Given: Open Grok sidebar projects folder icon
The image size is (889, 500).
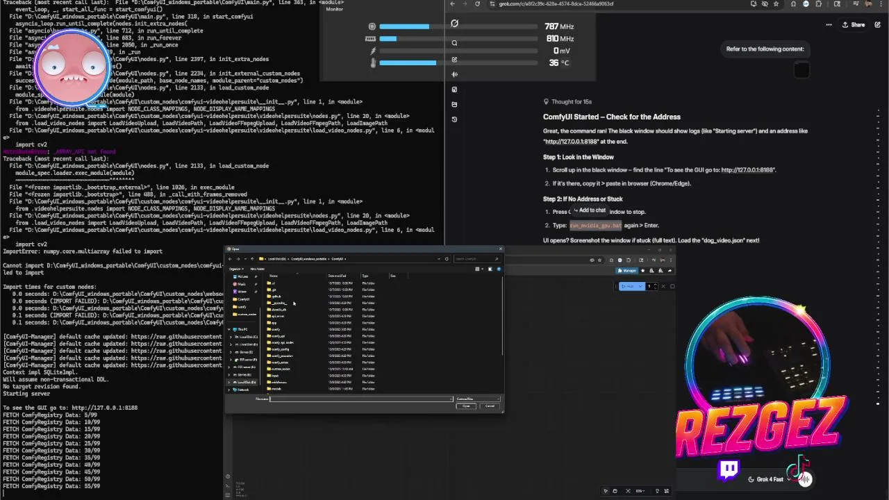Looking at the screenshot, I should pyautogui.click(x=454, y=104).
